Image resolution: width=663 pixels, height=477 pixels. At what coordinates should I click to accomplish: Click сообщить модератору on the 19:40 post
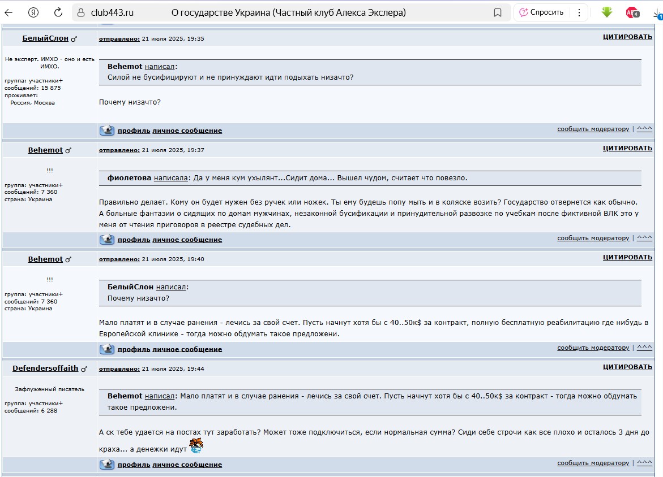click(593, 348)
